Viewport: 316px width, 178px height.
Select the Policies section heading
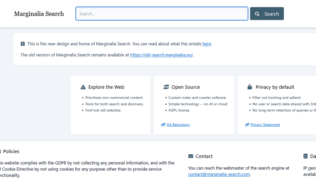[x=11, y=151]
